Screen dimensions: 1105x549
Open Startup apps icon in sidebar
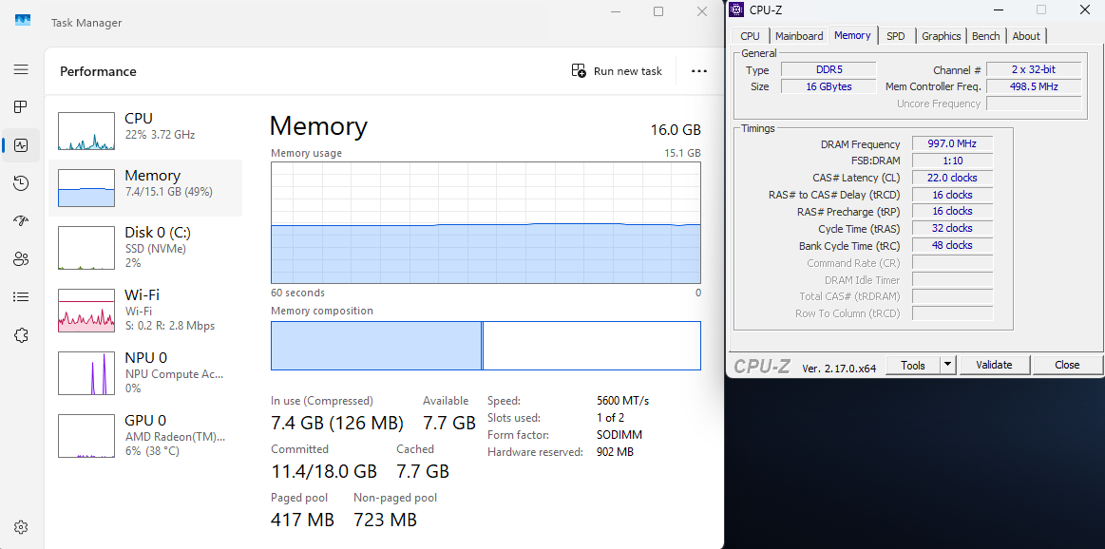pyautogui.click(x=21, y=221)
